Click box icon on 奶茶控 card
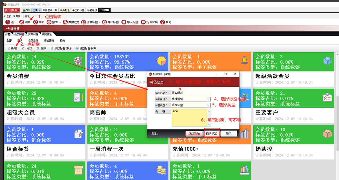Viewport: 339px width, 180px height. 327,134
